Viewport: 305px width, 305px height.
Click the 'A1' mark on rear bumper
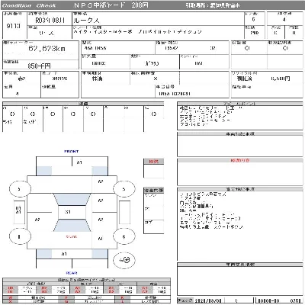(x=64, y=254)
